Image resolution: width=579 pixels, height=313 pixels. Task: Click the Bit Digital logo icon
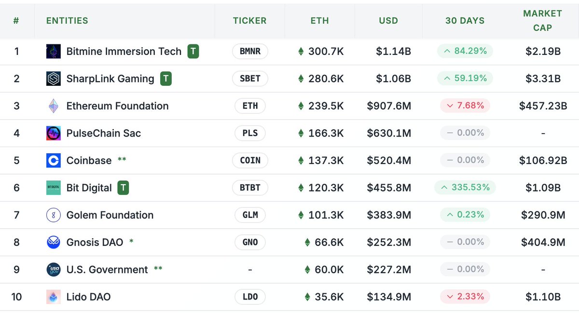point(54,188)
